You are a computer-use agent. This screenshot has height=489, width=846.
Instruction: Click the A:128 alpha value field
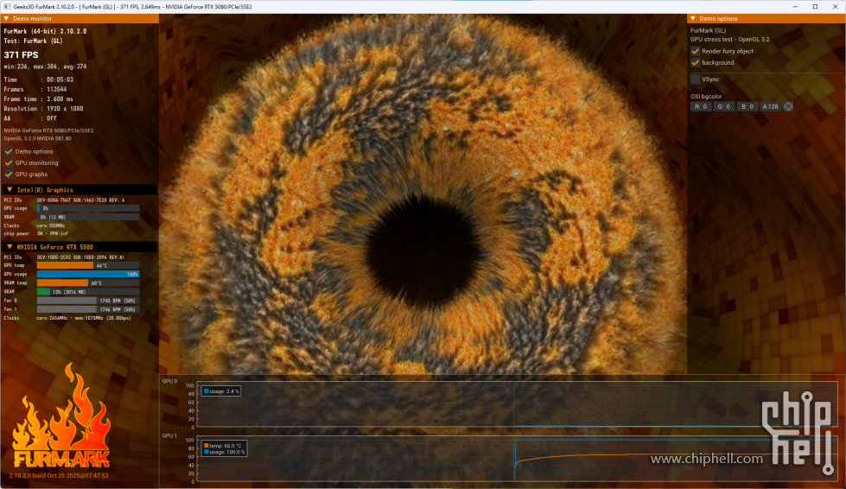[771, 107]
